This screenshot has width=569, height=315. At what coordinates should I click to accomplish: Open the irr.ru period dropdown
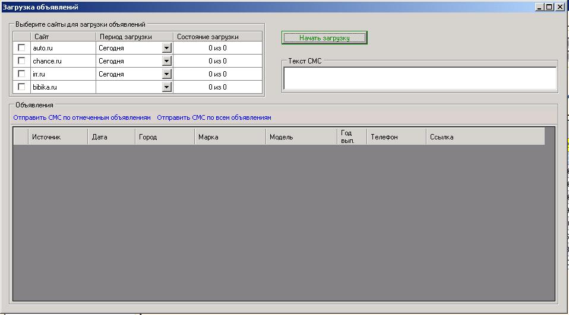point(166,74)
